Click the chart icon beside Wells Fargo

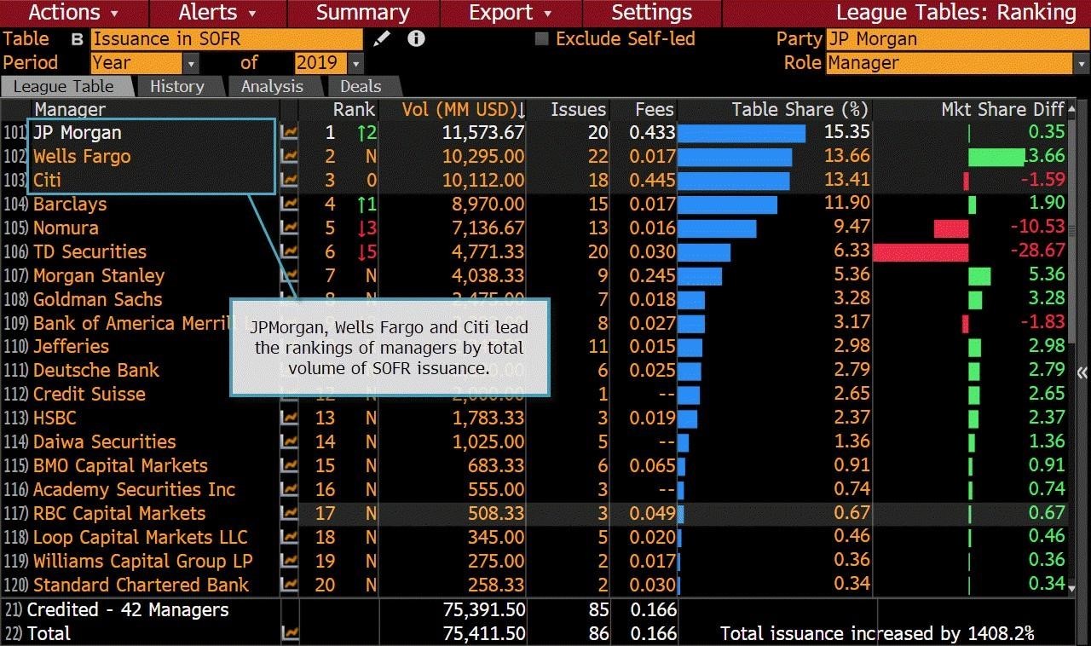pyautogui.click(x=289, y=157)
